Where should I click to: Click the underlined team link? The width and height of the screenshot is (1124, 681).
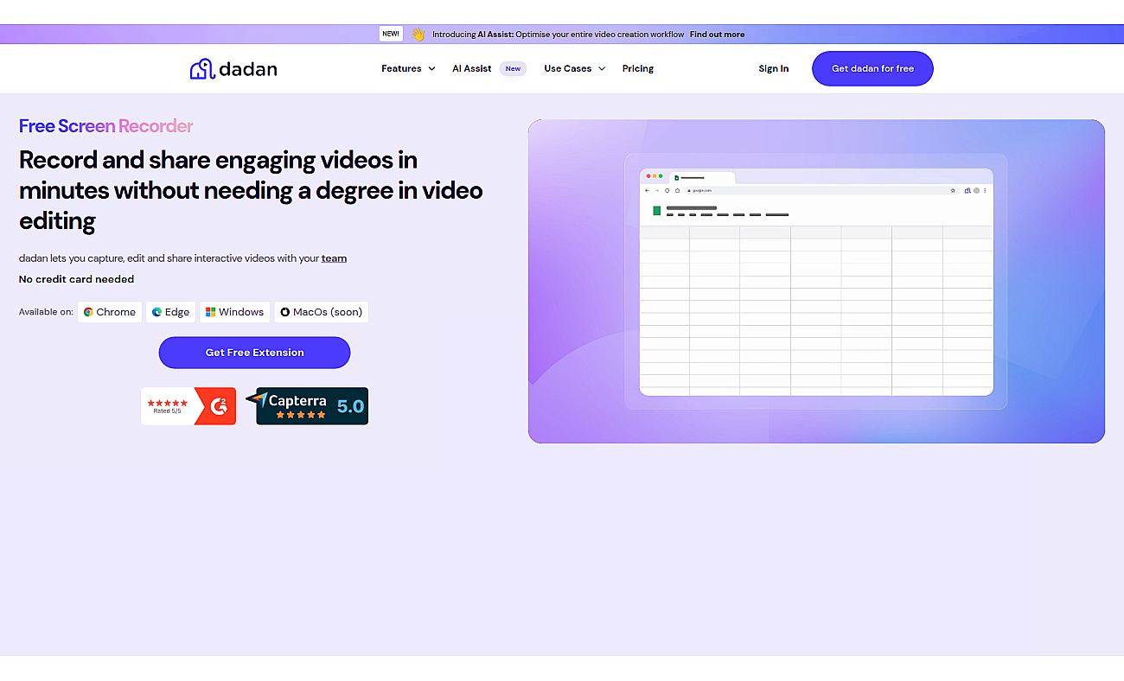click(334, 258)
